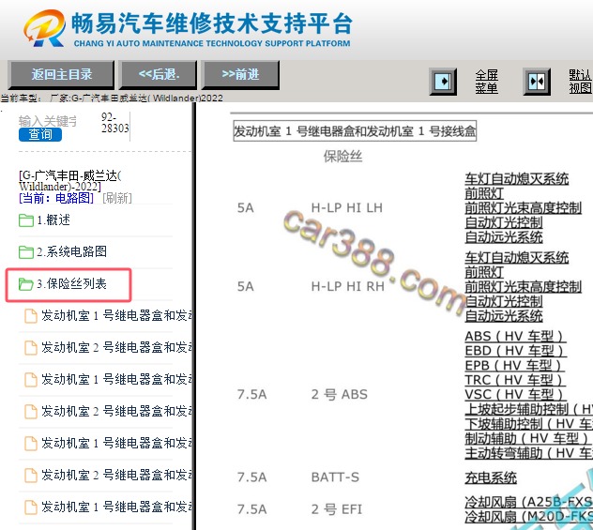593x530 pixels.
Task: Open 冷却风扇 (M20D-FKS) link
Action: point(528,516)
